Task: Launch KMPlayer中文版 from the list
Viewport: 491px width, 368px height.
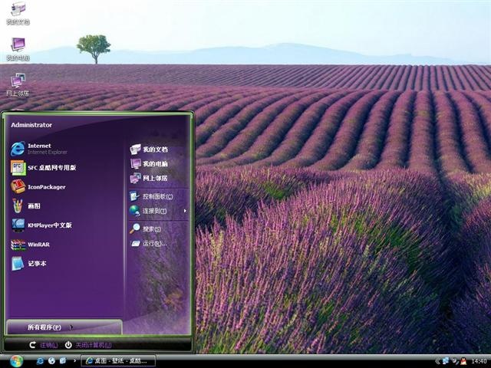Action: (41, 225)
